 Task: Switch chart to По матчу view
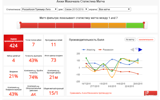[130, 40]
